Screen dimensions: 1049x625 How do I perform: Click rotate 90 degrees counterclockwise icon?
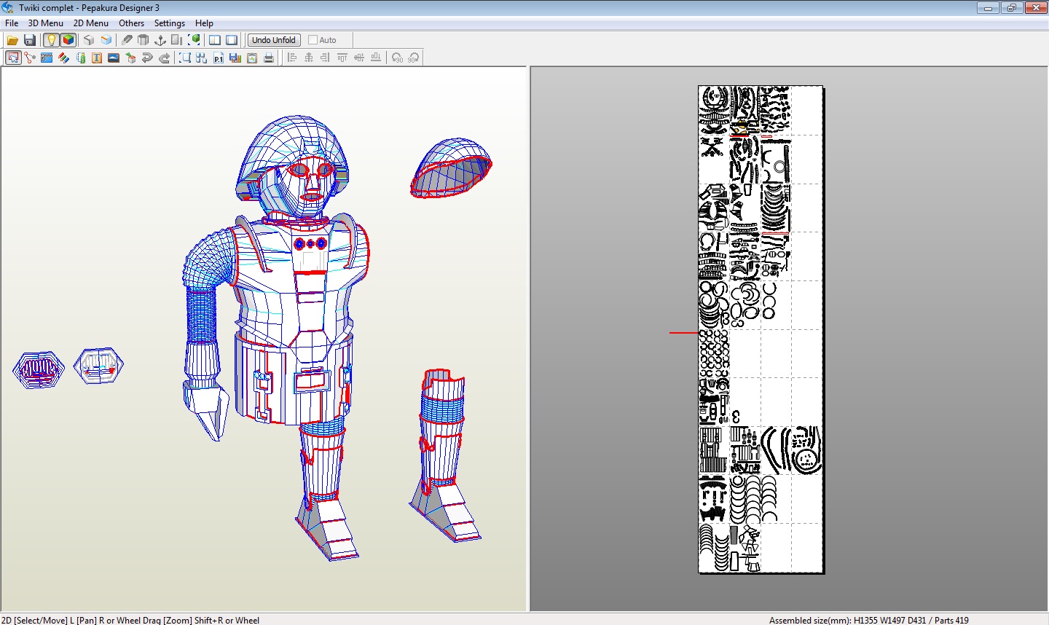coord(397,58)
